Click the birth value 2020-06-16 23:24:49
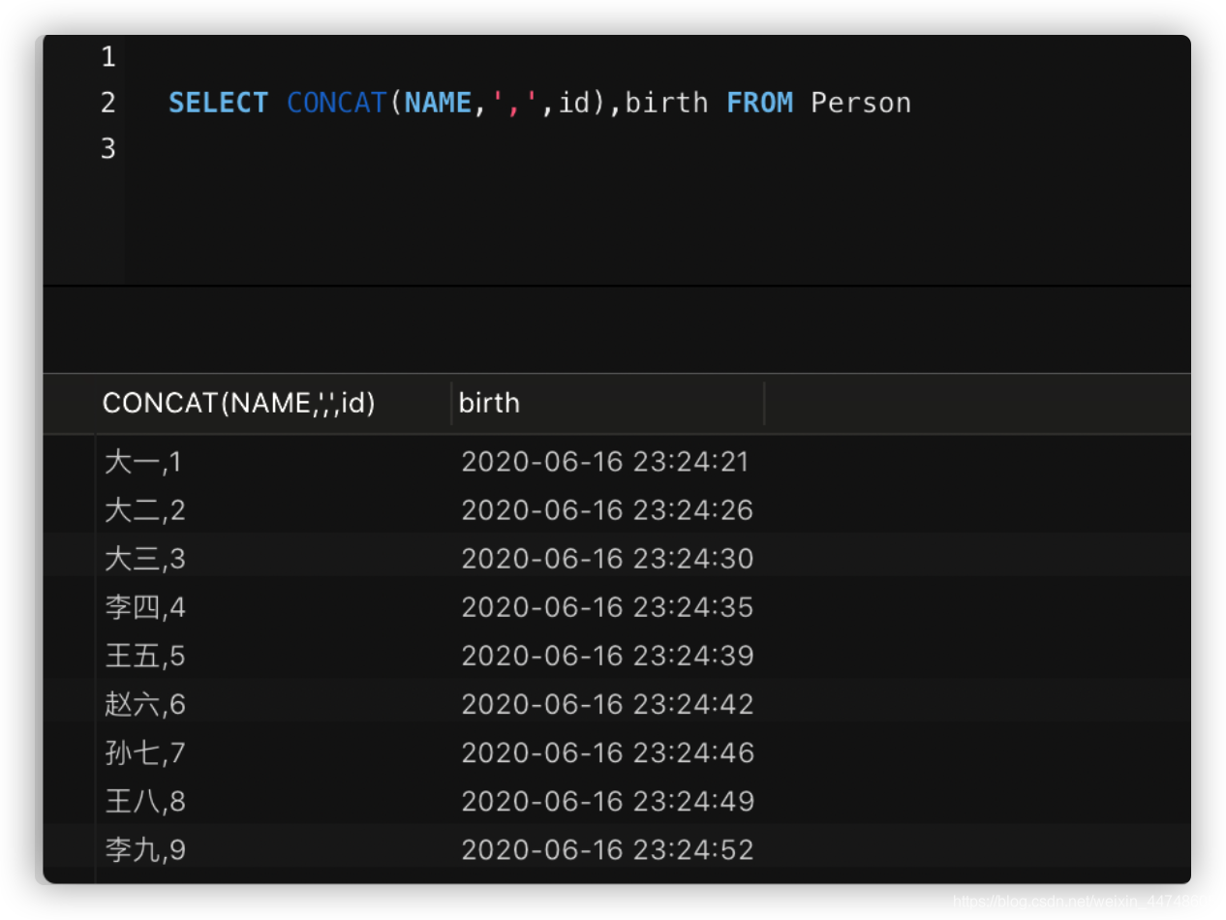Image resolution: width=1226 pixels, height=920 pixels. (x=607, y=801)
